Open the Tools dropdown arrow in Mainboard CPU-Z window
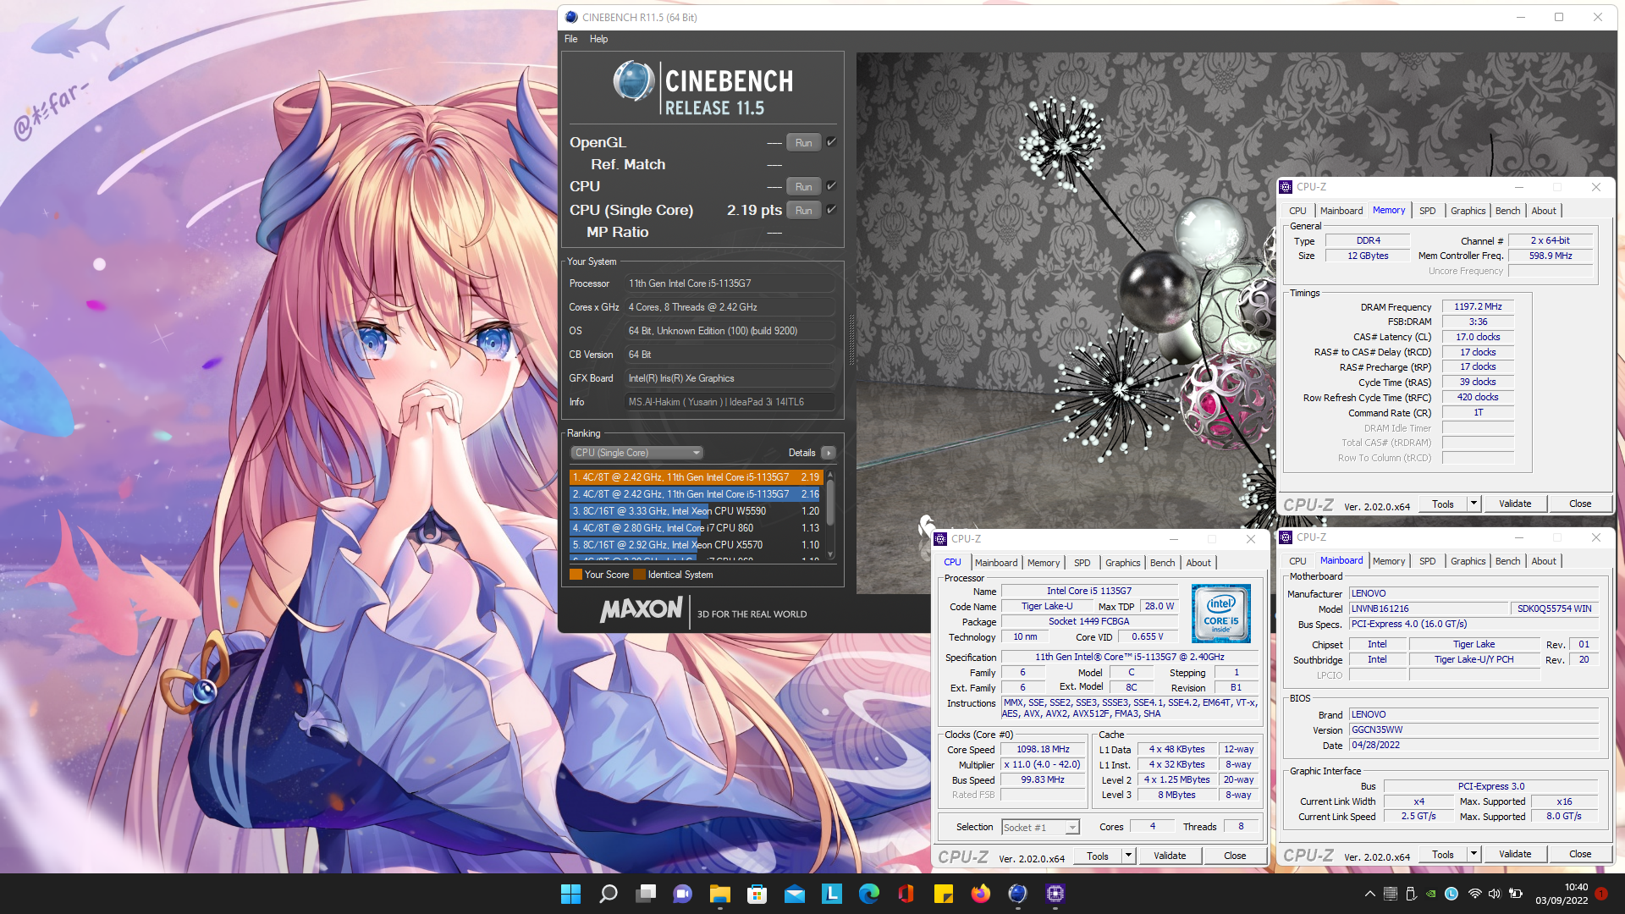1625x914 pixels. (x=1474, y=854)
